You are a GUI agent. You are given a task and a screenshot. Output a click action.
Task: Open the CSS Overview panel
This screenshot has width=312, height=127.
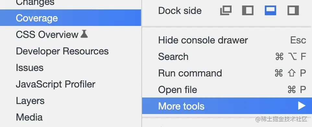coord(47,35)
